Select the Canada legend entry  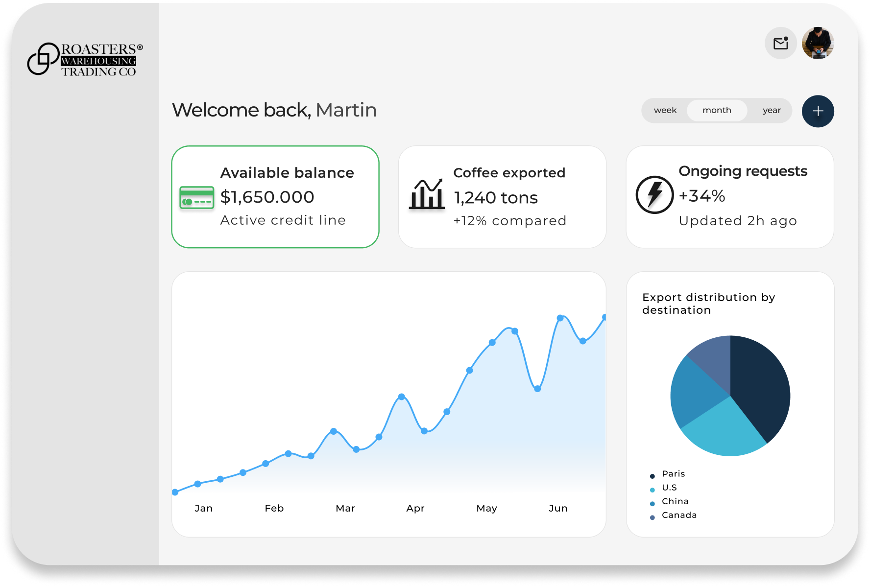678,515
